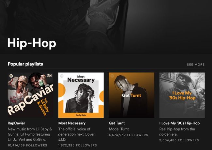Open the RapCaviar playlist cover art
Viewport: 212px width, 150px height.
(31, 95)
